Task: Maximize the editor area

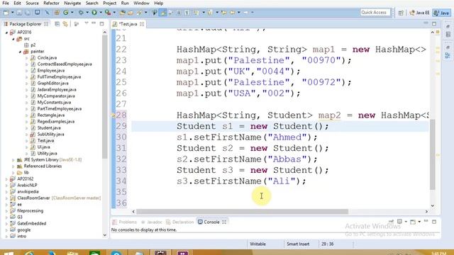Action: pos(434,23)
